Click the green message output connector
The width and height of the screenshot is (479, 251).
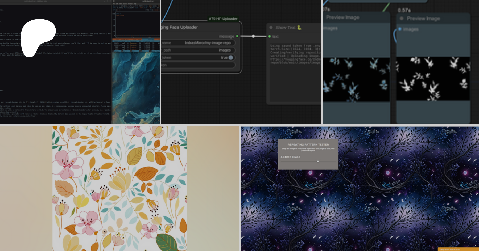tap(237, 36)
